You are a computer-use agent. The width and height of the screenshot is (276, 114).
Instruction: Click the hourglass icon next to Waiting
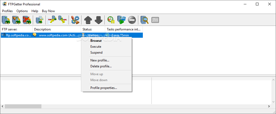coord(83,35)
